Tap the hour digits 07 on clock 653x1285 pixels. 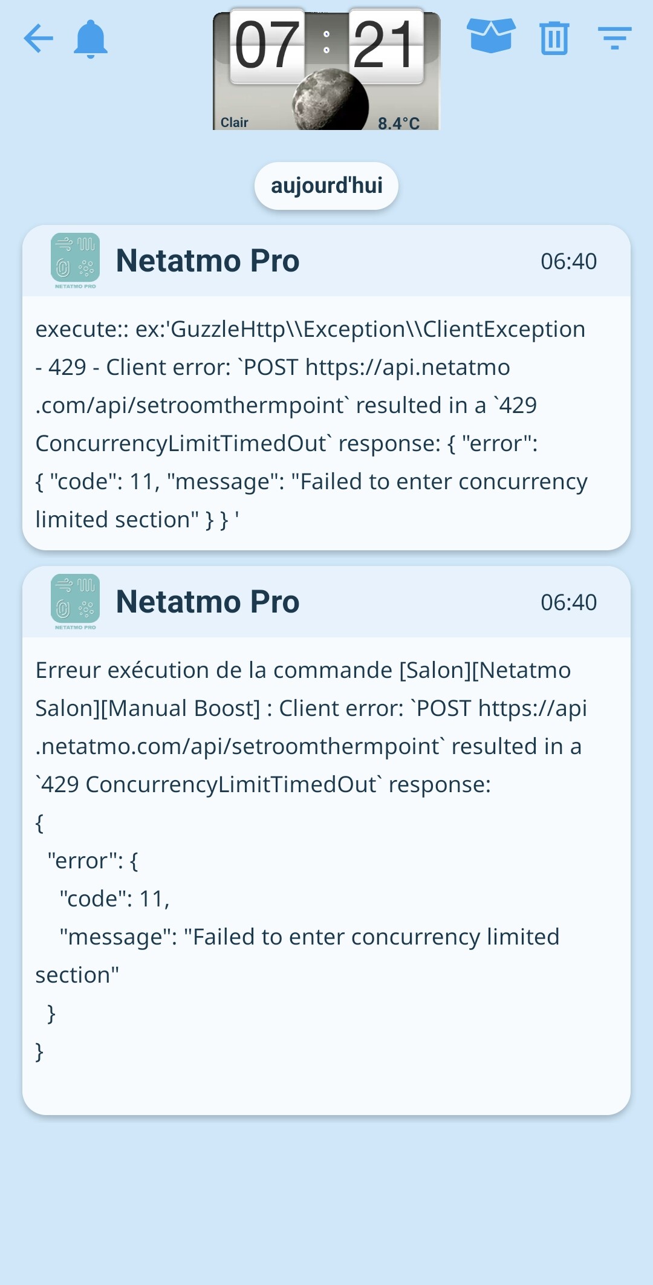point(267,45)
